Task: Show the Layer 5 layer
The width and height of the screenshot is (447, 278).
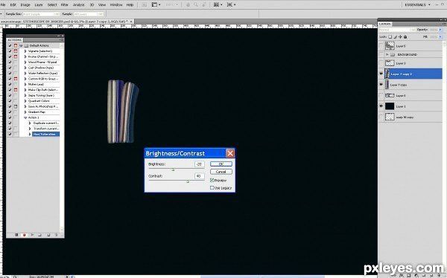Action: point(381,46)
